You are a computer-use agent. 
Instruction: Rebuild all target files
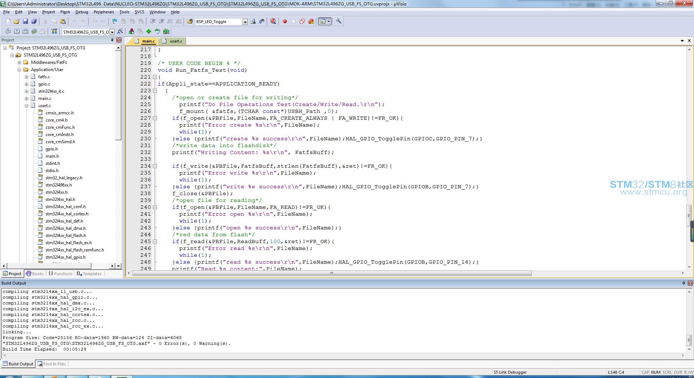click(x=25, y=32)
